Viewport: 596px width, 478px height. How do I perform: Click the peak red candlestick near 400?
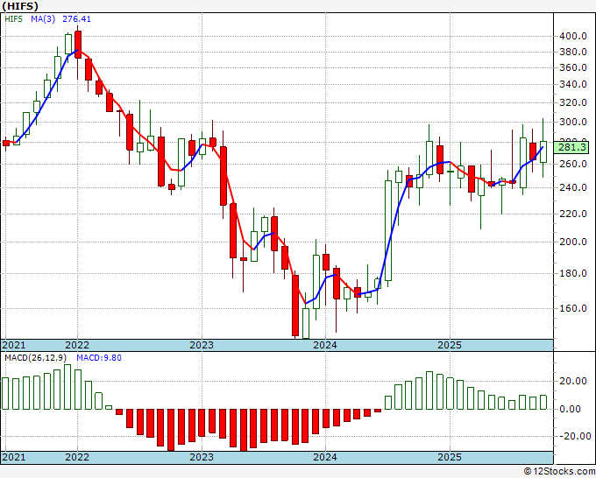pyautogui.click(x=78, y=45)
